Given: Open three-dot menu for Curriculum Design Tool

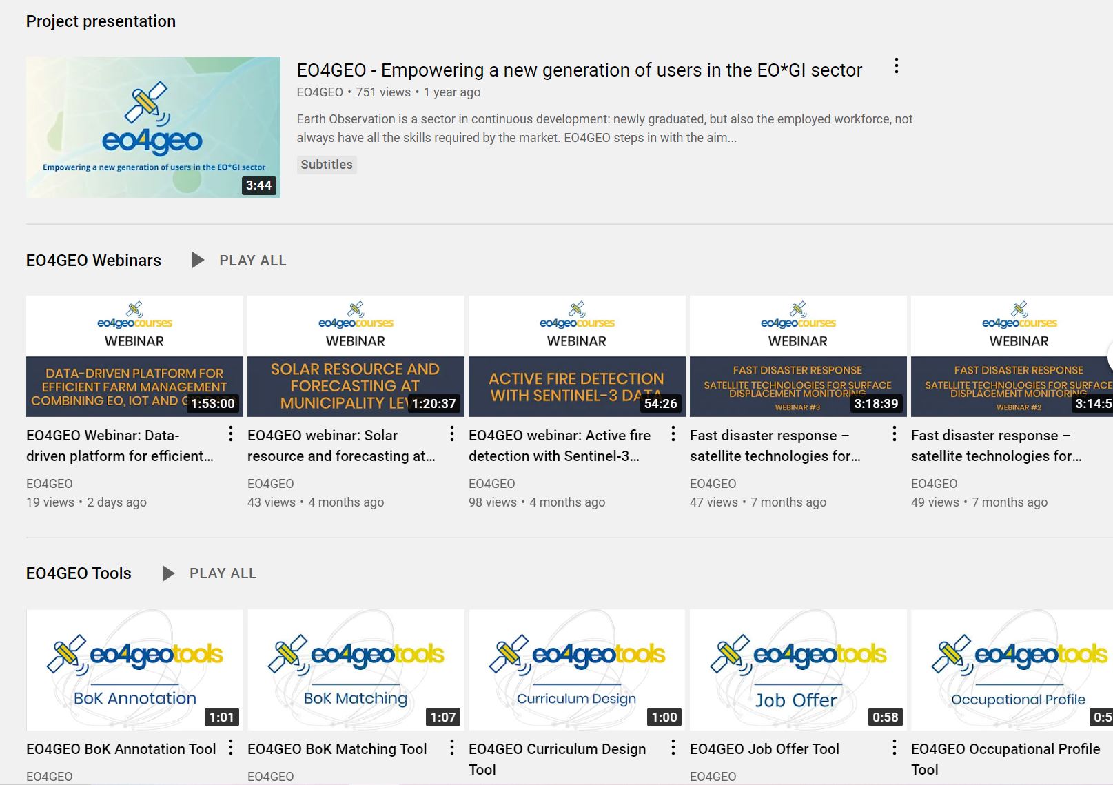Looking at the screenshot, I should (x=673, y=747).
